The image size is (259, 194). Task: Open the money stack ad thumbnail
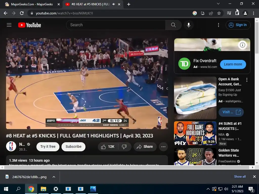[195, 98]
